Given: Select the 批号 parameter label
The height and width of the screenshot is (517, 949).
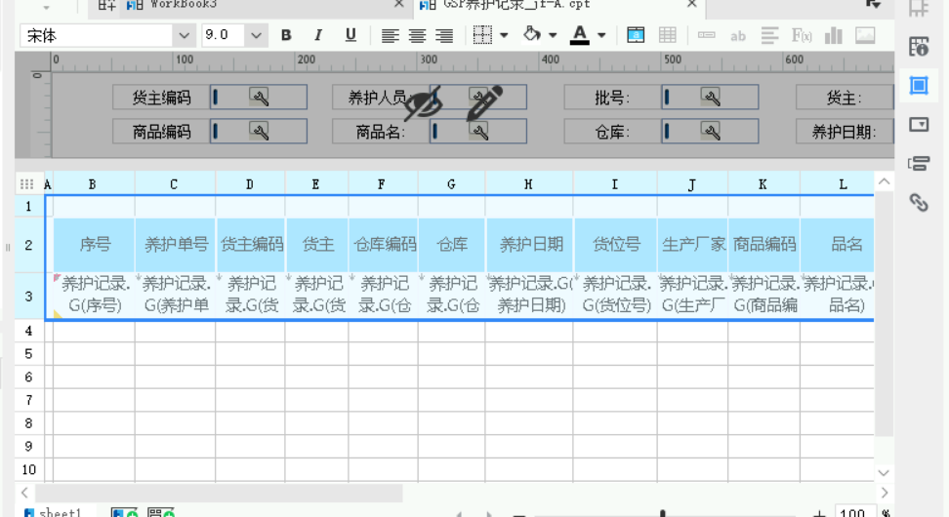Looking at the screenshot, I should pyautogui.click(x=612, y=98).
